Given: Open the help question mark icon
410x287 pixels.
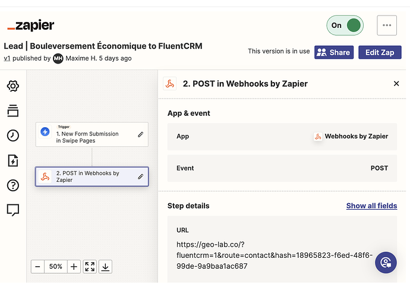Looking at the screenshot, I should click(12, 185).
